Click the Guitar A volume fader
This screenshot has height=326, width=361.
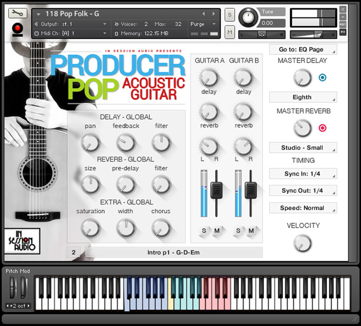216,190
